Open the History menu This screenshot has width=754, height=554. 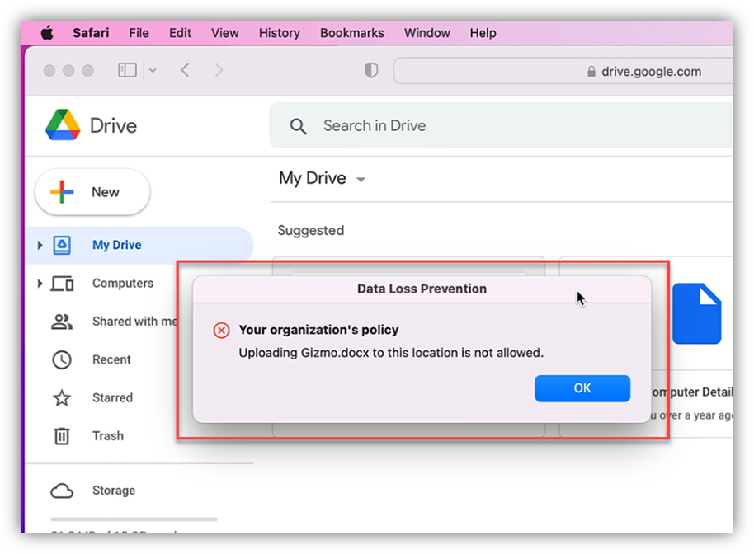pyautogui.click(x=280, y=33)
